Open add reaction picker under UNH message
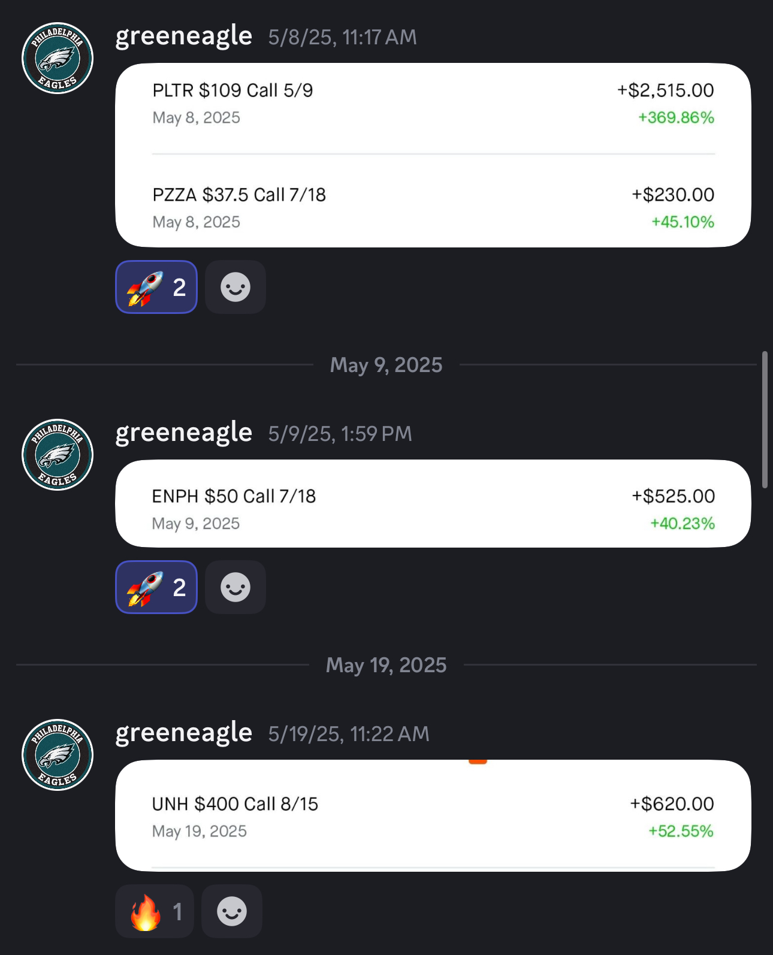Image resolution: width=773 pixels, height=955 pixels. pos(232,911)
